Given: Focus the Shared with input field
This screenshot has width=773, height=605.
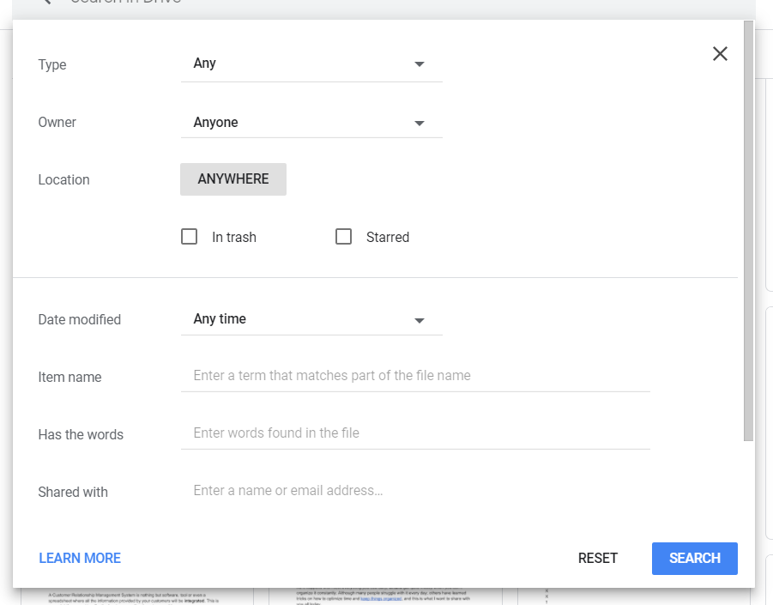Looking at the screenshot, I should [x=415, y=491].
